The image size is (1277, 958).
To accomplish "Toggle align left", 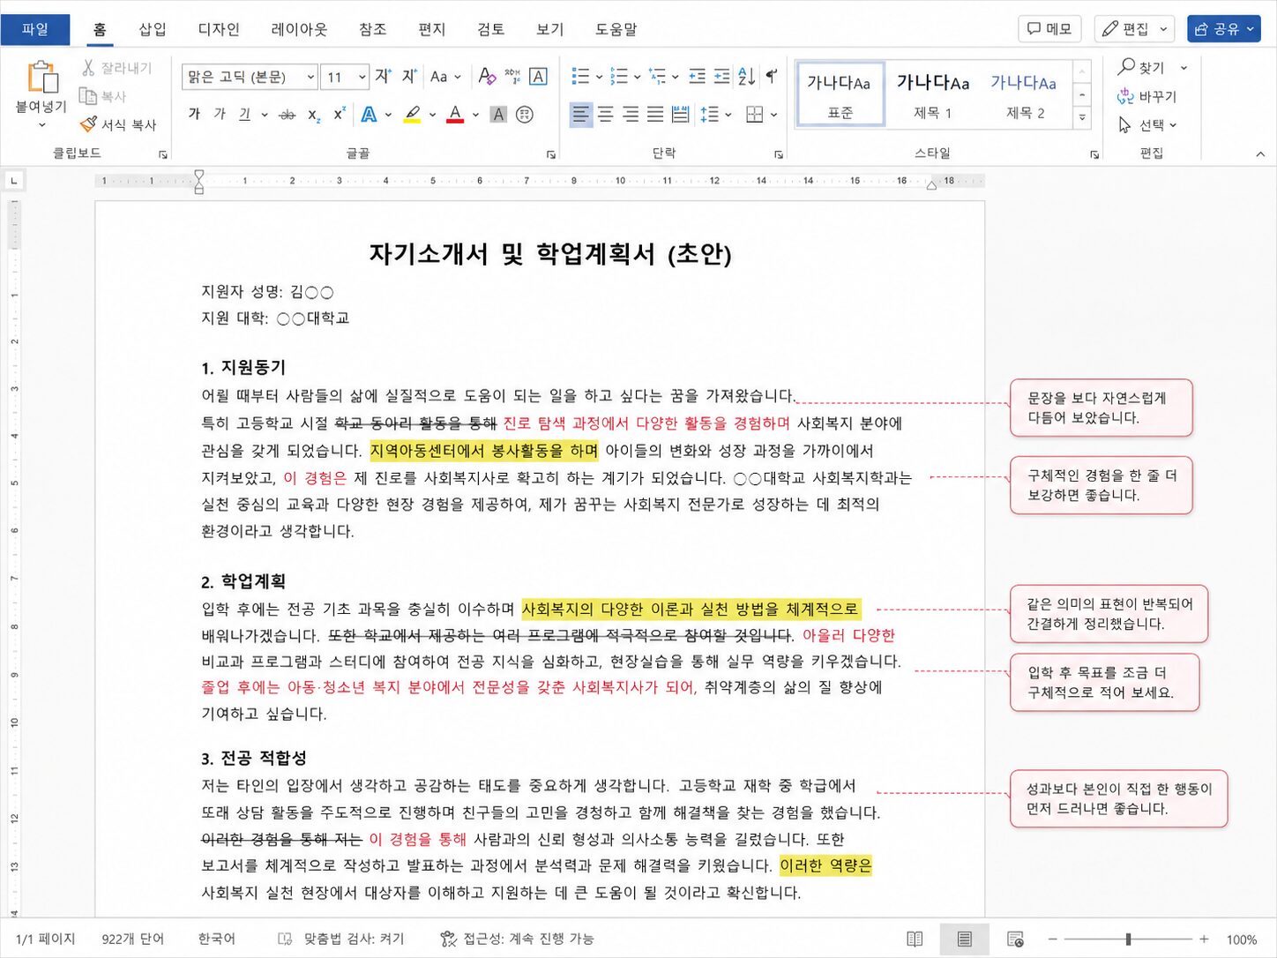I will pyautogui.click(x=580, y=115).
